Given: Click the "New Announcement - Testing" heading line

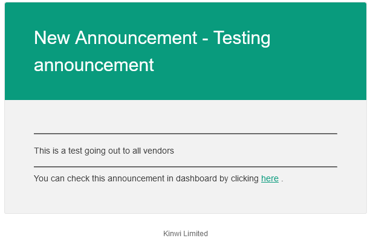Looking at the screenshot, I should (152, 38).
